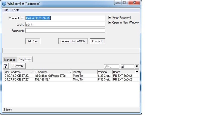206x115 pixels.
Task: Minimize the WinBox window
Action: tap(118, 3)
